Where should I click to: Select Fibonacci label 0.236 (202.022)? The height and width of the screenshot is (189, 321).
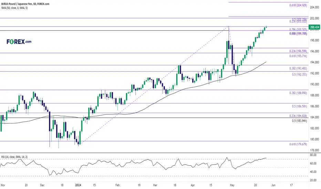pos(298,21)
